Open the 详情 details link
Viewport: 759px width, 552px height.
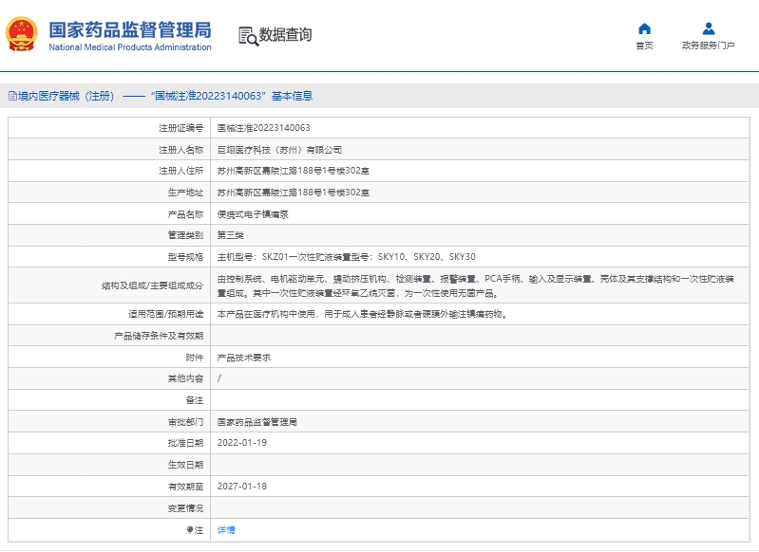pyautogui.click(x=226, y=530)
